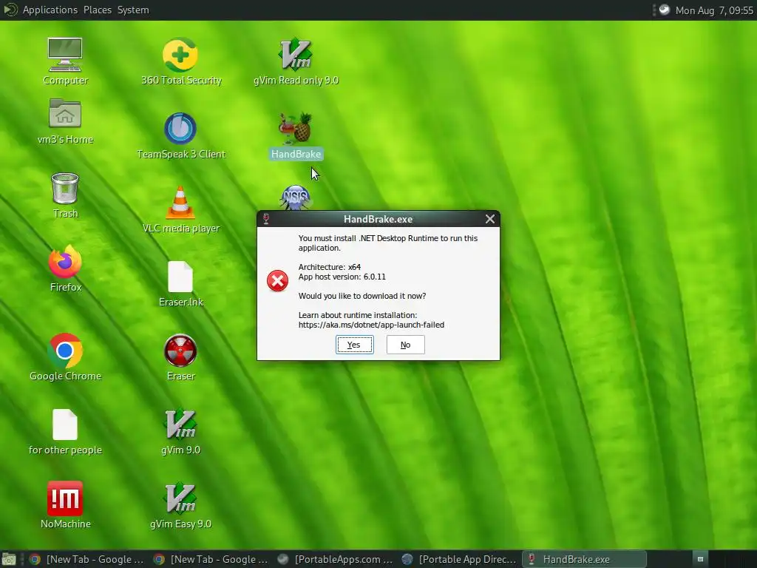Image resolution: width=757 pixels, height=568 pixels.
Task: Switch to first New Tab Google taskbar window
Action: 87,559
